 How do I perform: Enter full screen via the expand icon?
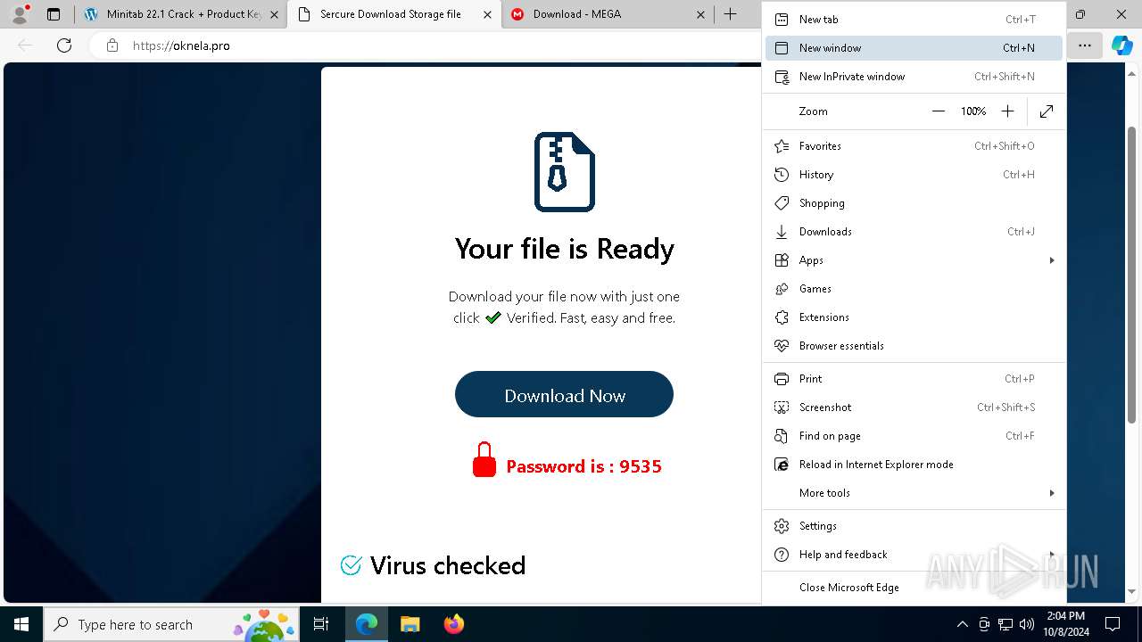point(1047,111)
